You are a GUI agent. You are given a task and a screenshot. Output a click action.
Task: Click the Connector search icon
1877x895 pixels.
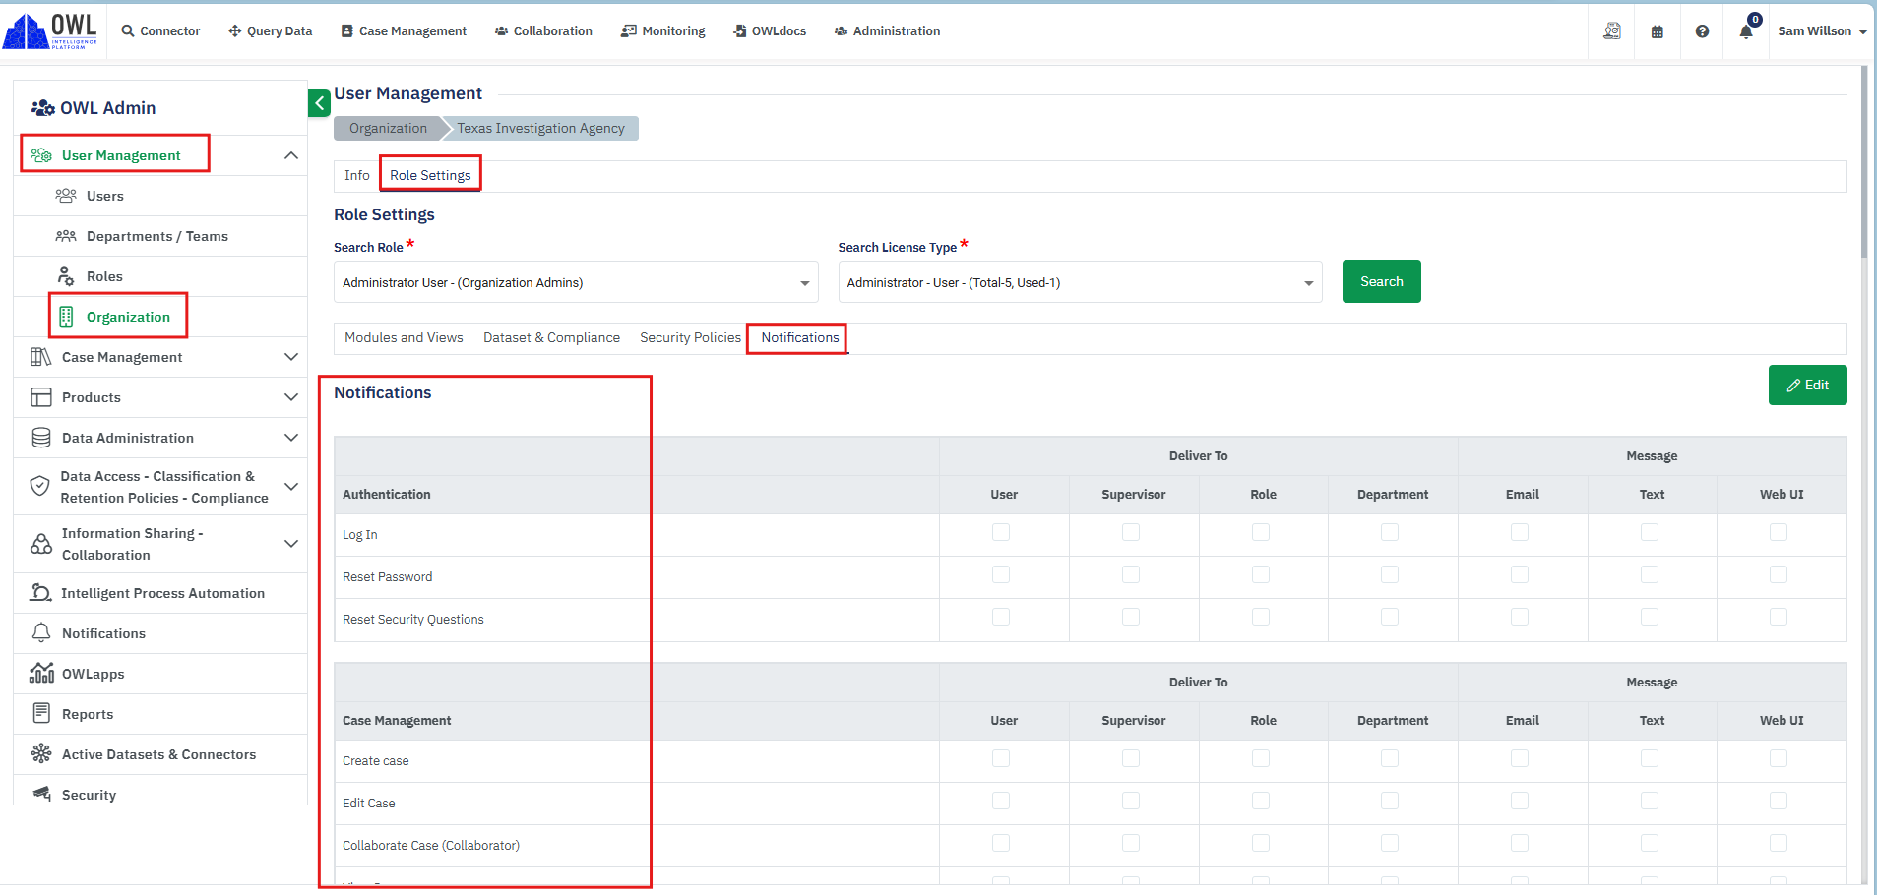[x=128, y=31]
